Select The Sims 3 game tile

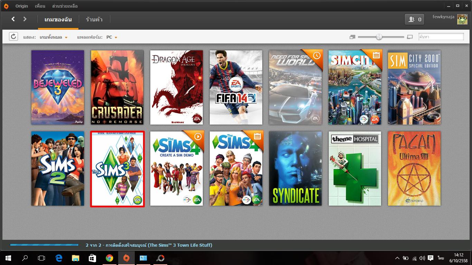[x=117, y=168]
